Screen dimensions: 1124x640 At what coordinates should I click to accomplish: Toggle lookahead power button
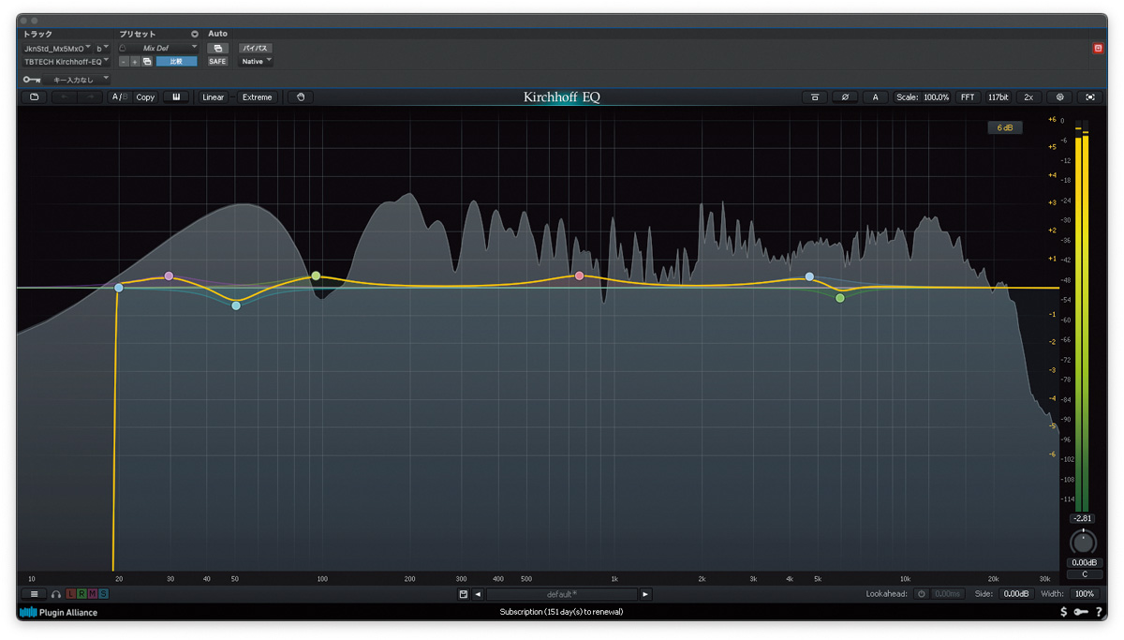click(921, 594)
